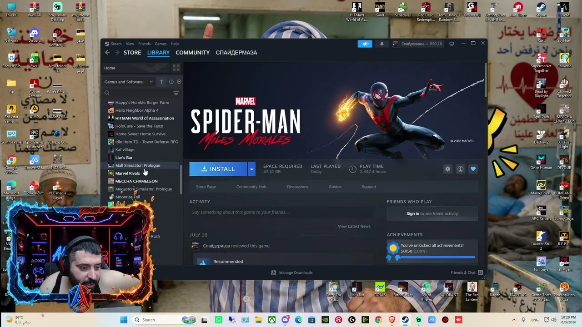Open Manage Downloads in Steam
Screen dimensions: 582x327
click(291, 272)
